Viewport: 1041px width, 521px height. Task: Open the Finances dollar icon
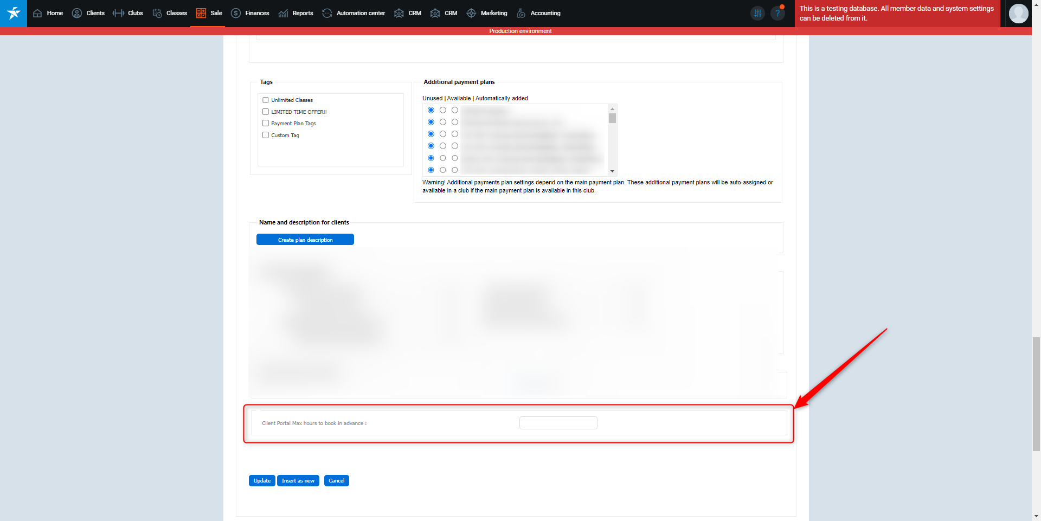point(236,13)
